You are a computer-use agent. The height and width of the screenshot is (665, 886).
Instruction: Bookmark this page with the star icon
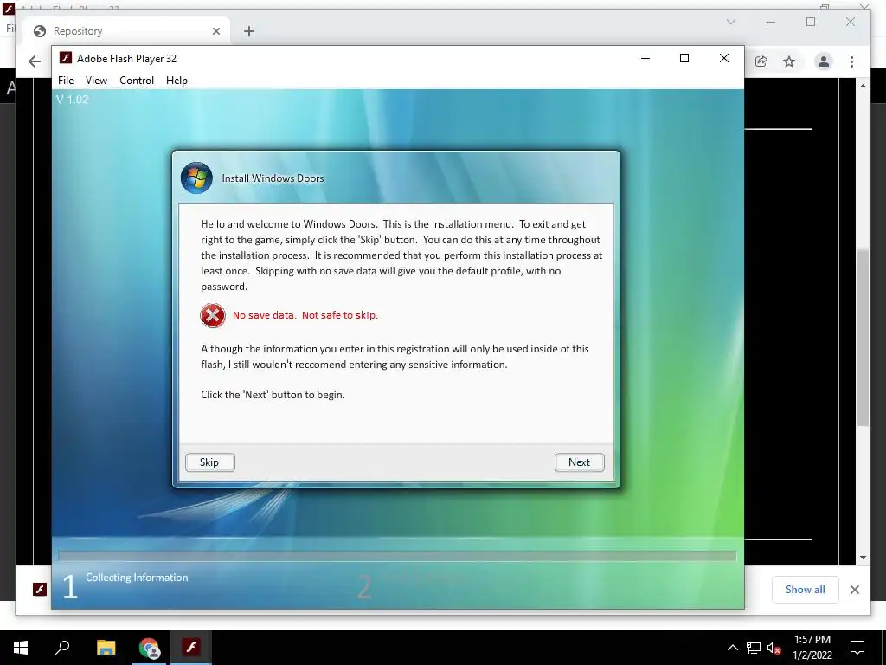(789, 61)
